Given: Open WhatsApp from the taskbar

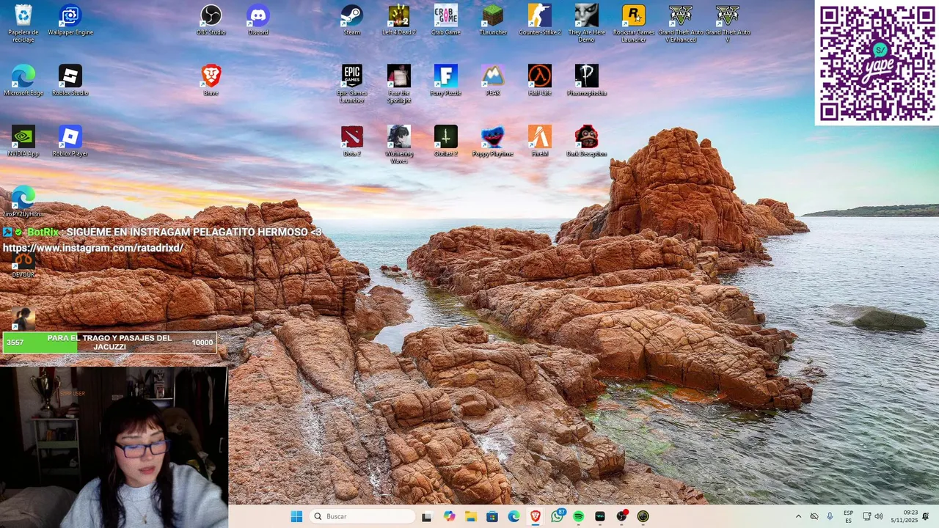Looking at the screenshot, I should [x=557, y=516].
